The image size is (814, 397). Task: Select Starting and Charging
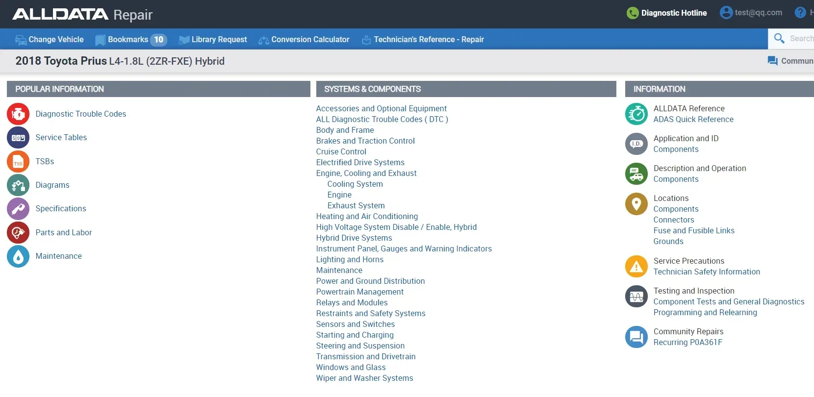(x=355, y=335)
